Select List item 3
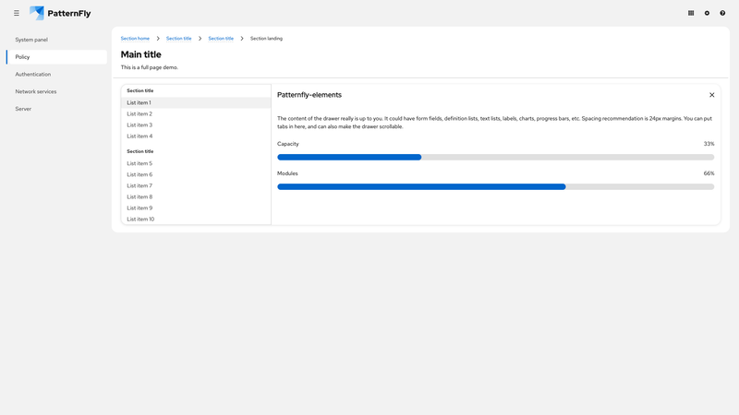The image size is (739, 415). (x=139, y=125)
